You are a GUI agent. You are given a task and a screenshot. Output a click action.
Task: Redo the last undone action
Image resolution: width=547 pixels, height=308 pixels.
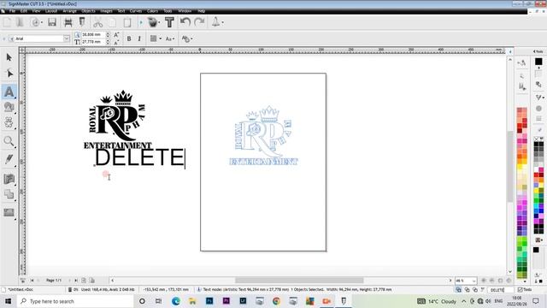[x=199, y=22]
